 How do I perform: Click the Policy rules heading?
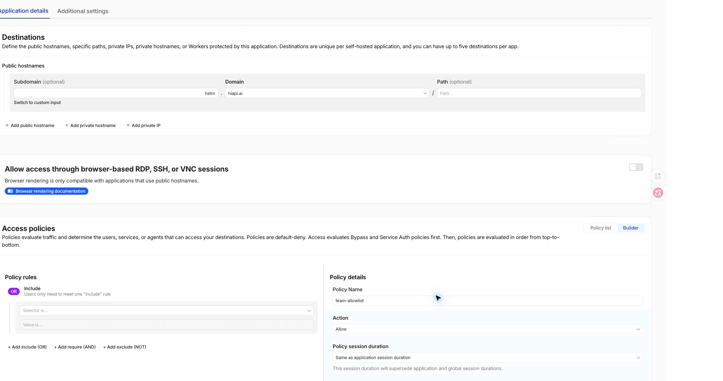(x=21, y=277)
